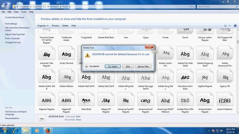Viewport: 239px width, 134px height.
Task: Open the help question mark icon
Action: [x=235, y=26]
